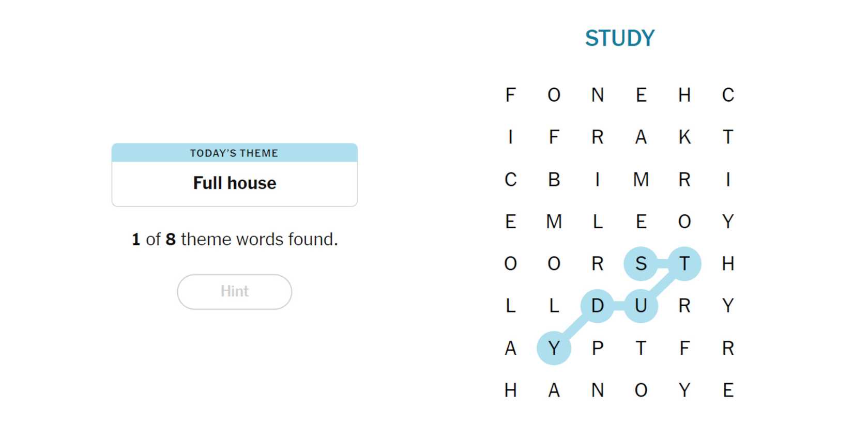
Task: Click the theme words found counter
Action: pyautogui.click(x=234, y=239)
